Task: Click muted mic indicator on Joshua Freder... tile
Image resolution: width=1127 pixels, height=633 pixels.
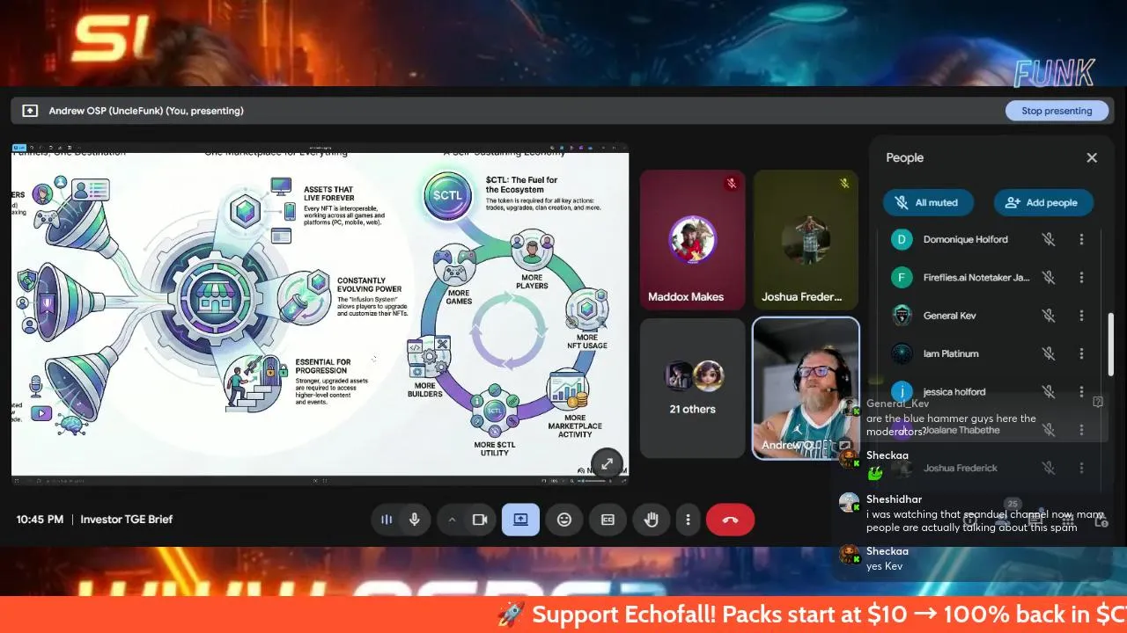Action: click(x=844, y=184)
